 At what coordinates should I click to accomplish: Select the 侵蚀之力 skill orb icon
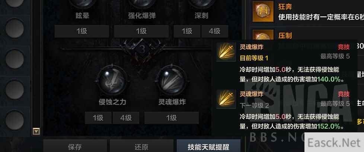[x=112, y=80]
